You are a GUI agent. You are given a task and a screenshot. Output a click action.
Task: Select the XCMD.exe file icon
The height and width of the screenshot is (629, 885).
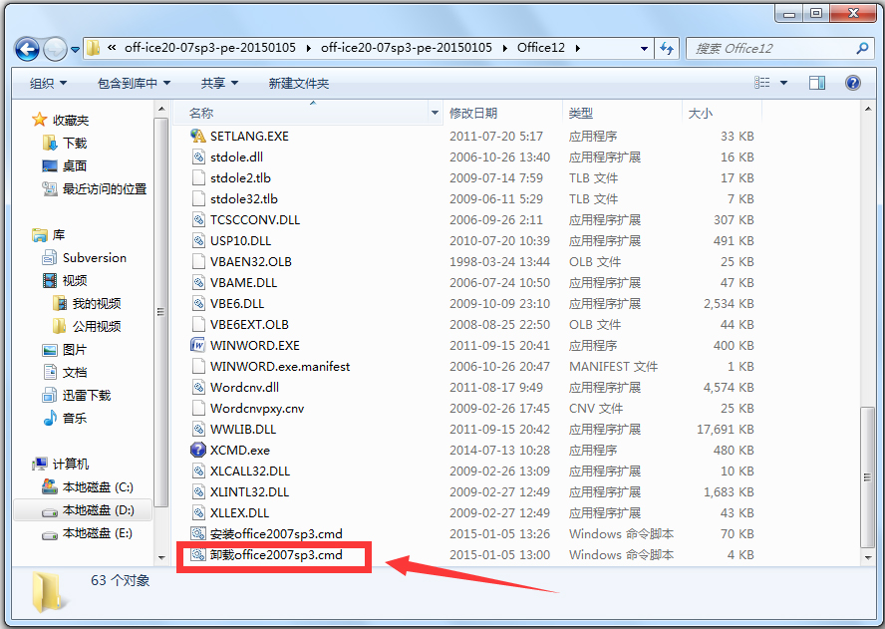pos(198,450)
